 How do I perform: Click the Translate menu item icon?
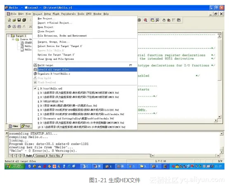(35, 74)
